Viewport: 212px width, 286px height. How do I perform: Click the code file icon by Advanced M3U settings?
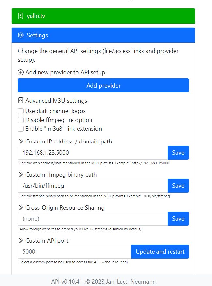pyautogui.click(x=21, y=100)
